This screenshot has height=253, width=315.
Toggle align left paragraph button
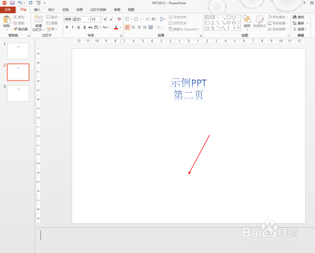tap(127, 27)
